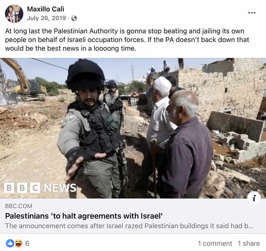This screenshot has height=251, width=266.
Task: Click the BBC News logo on the image
Action: 40,188
